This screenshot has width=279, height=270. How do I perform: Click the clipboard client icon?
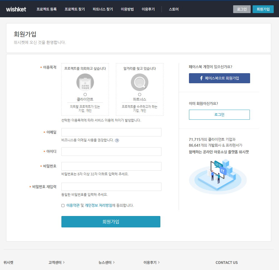[85, 82]
